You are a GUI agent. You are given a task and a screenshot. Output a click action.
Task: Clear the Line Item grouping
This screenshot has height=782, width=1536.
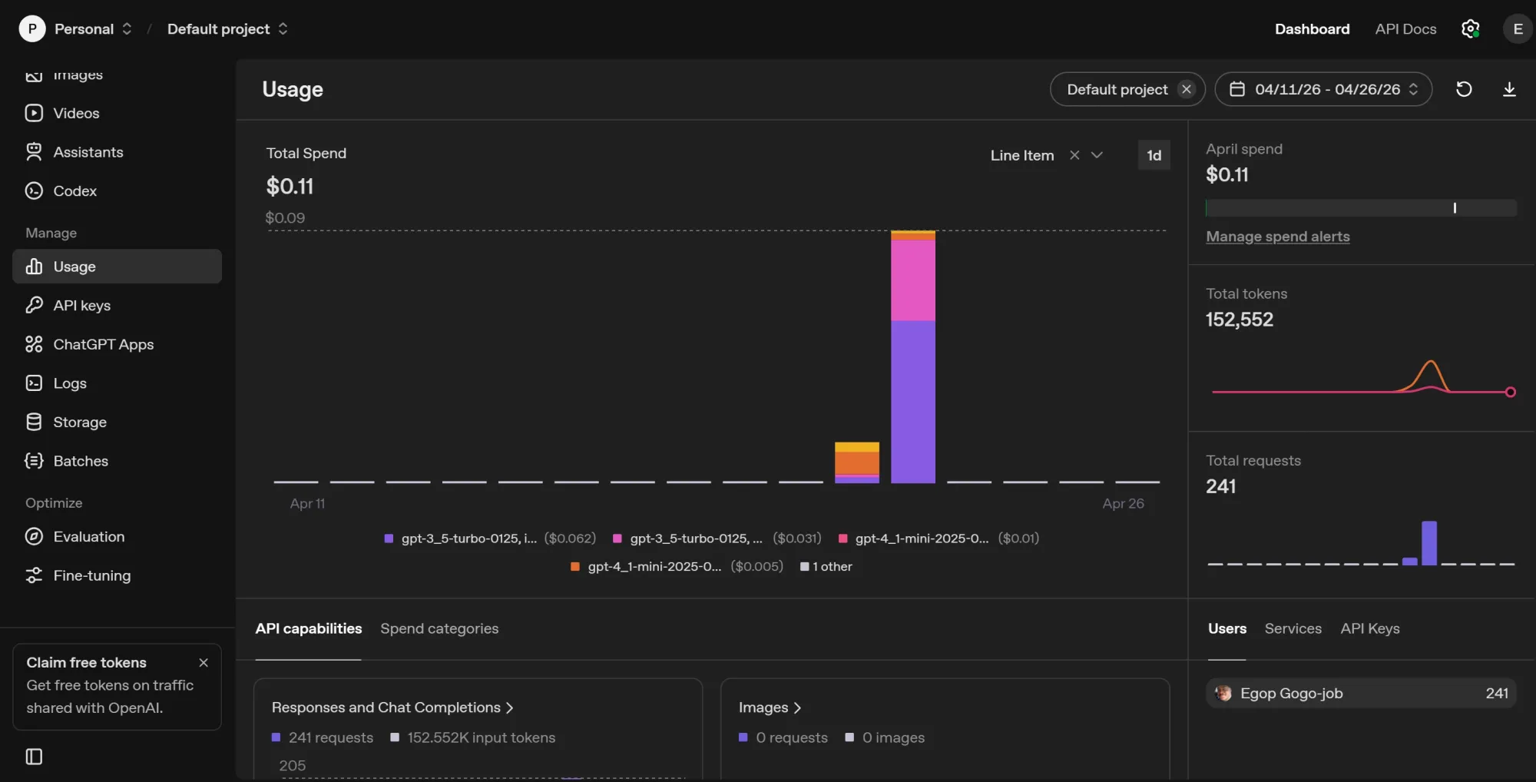point(1074,155)
